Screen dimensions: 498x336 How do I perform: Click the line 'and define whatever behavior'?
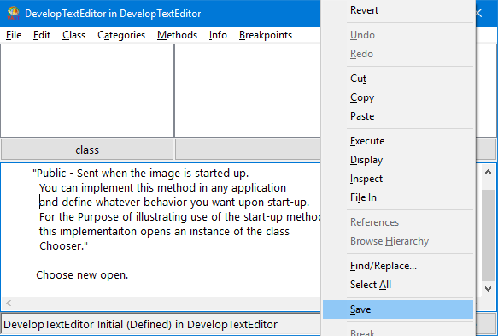(174, 202)
